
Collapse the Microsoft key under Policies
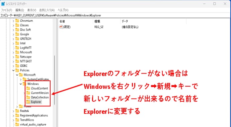click(17, 75)
